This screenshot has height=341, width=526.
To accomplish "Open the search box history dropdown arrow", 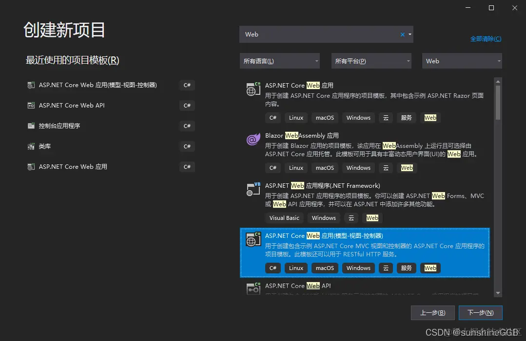I will point(409,35).
